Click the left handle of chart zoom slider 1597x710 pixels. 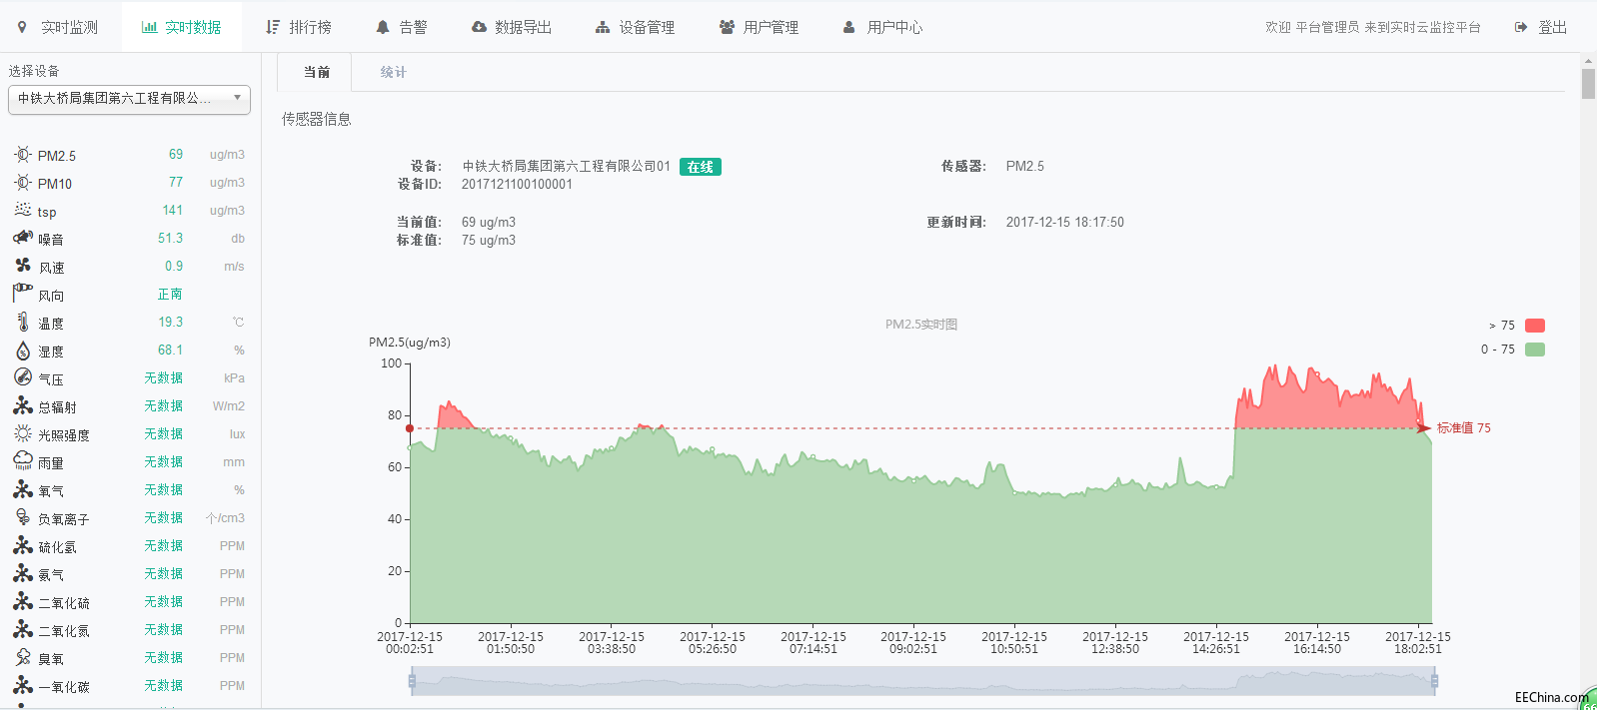(412, 682)
